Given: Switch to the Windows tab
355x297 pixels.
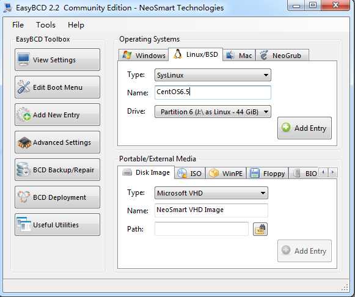Looking at the screenshot, I should [144, 55].
